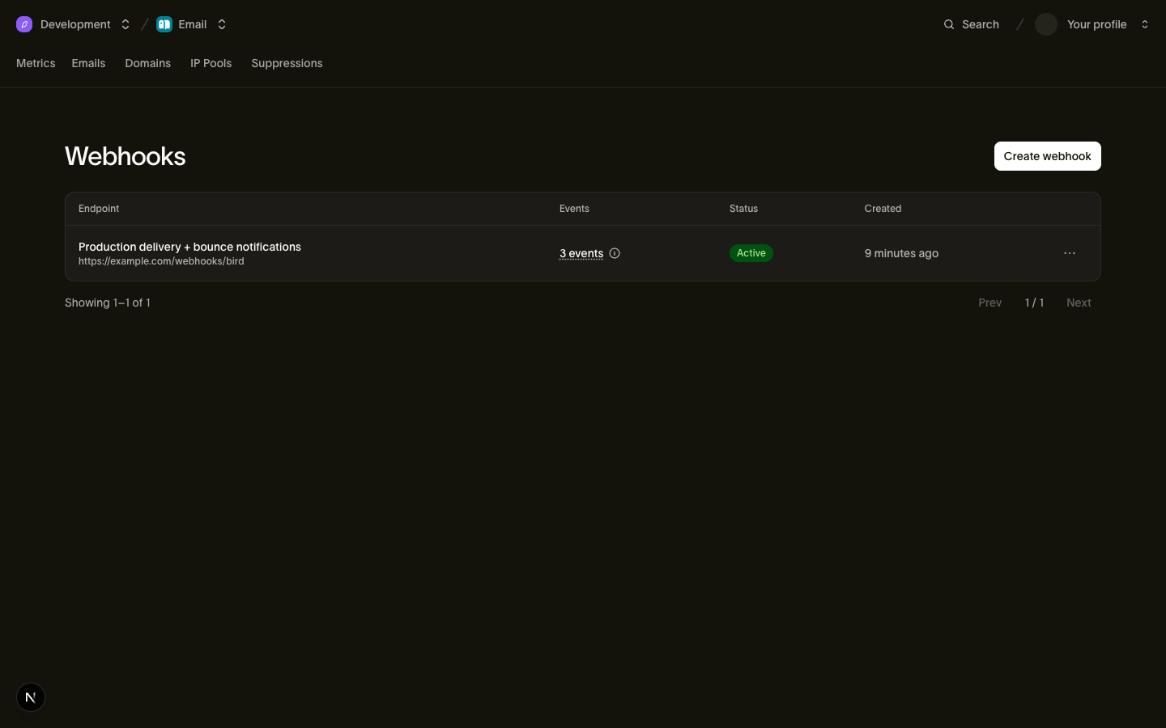Click the 9 minutes ago timestamp
This screenshot has height=728, width=1166.
point(901,253)
